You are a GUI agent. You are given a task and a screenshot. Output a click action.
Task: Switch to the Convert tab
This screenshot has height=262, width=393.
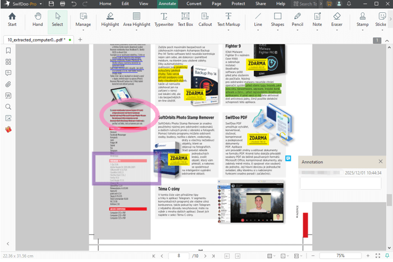[x=194, y=4]
